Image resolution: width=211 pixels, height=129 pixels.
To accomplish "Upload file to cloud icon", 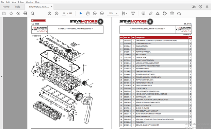I will pyautogui.click(x=18, y=14).
